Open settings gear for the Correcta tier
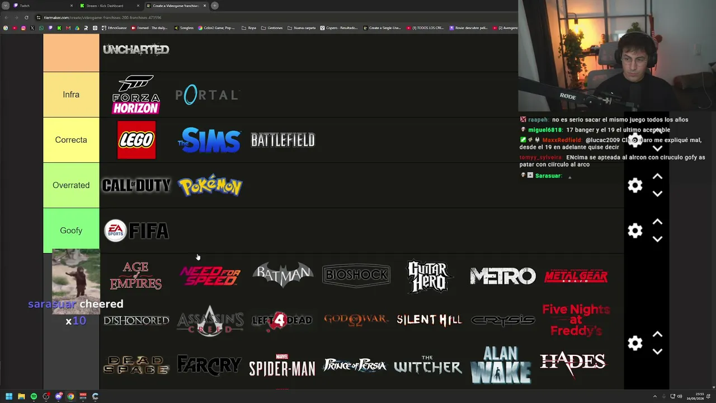This screenshot has height=403, width=716. [635, 140]
